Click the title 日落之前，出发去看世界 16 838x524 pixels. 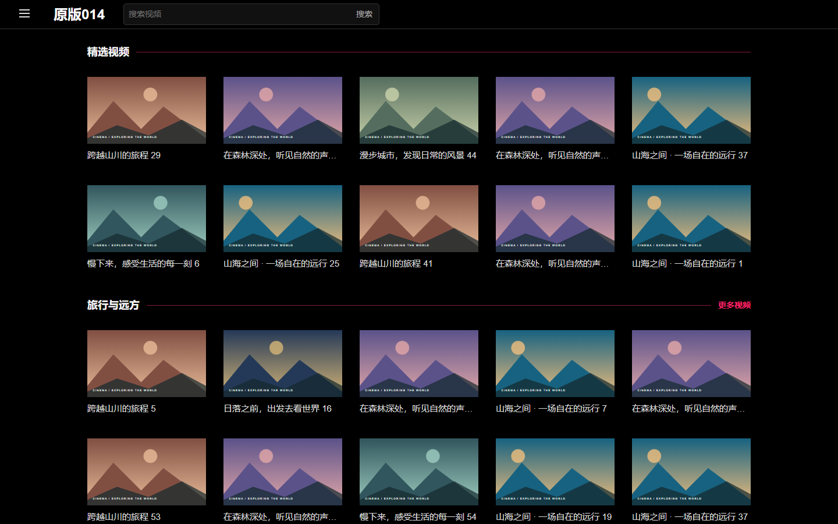click(x=278, y=409)
